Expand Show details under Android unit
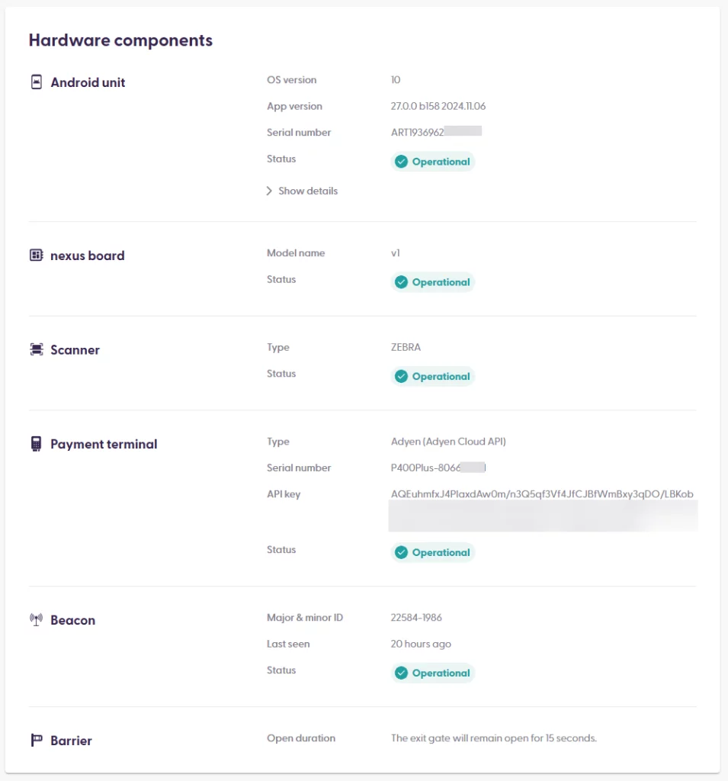This screenshot has width=728, height=781. (307, 191)
